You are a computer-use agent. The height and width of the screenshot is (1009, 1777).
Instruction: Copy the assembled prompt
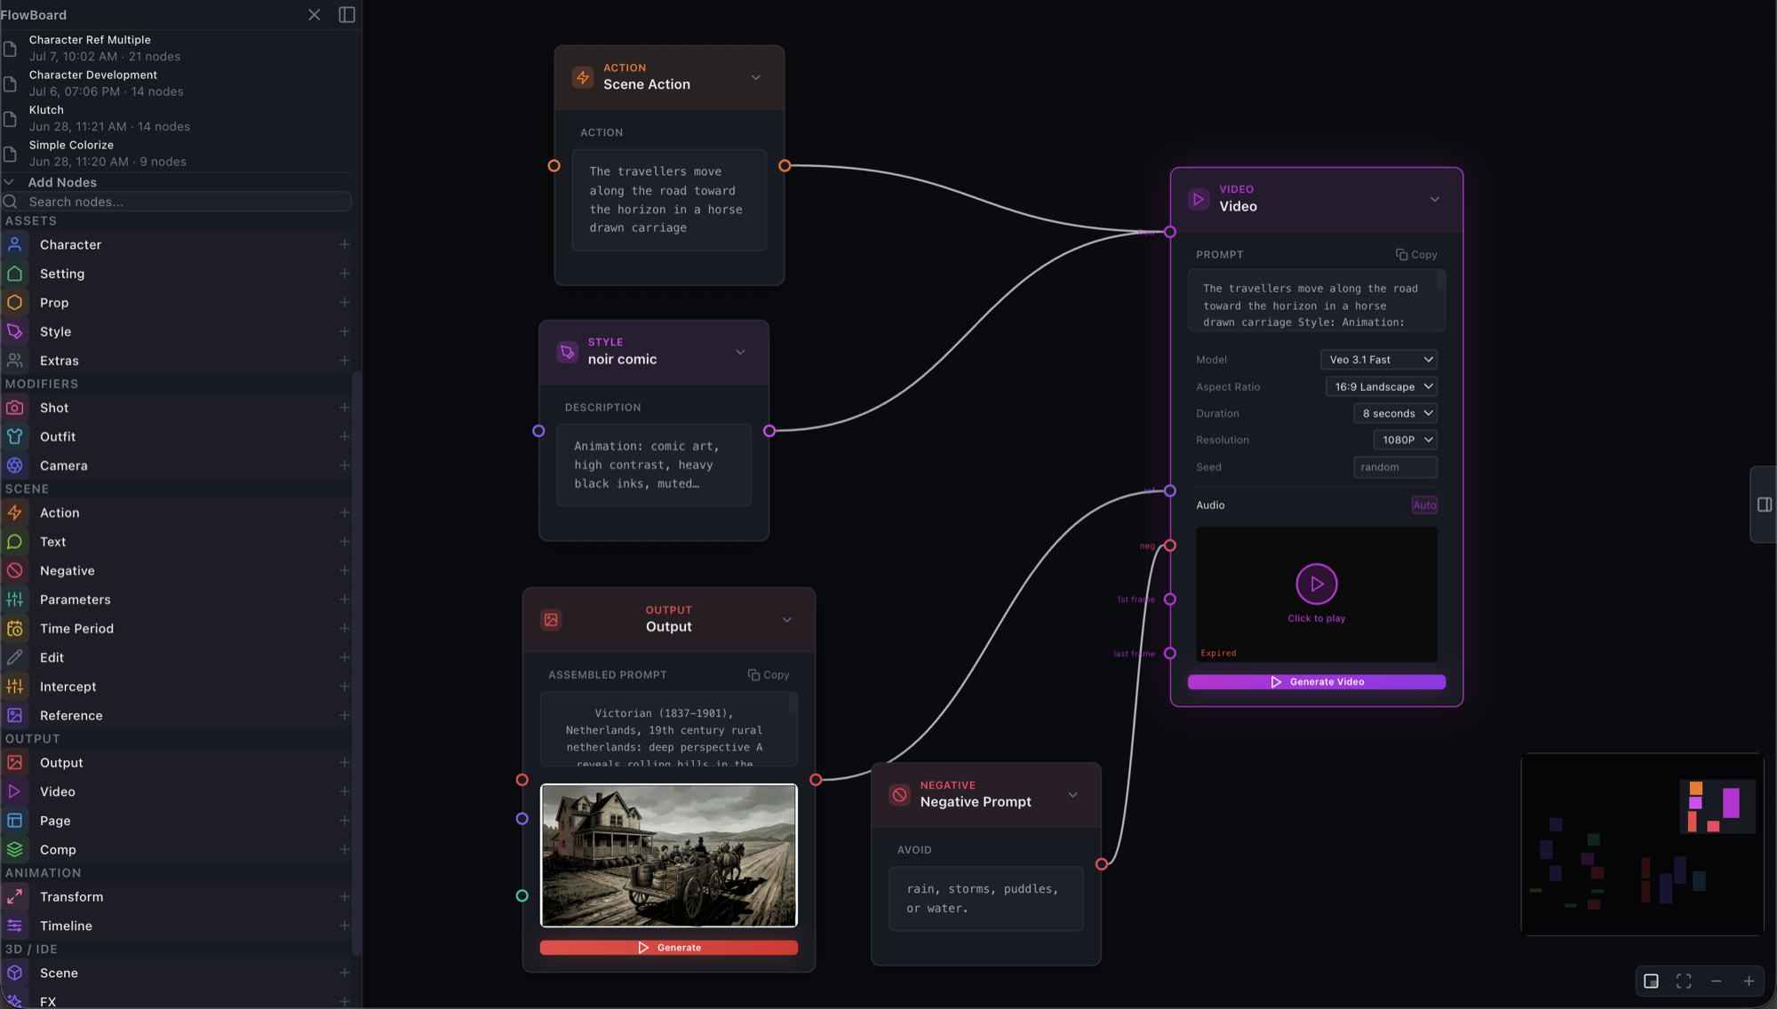769,675
